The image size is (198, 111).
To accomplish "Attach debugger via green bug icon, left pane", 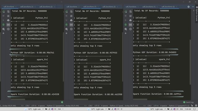I will (3, 25).
